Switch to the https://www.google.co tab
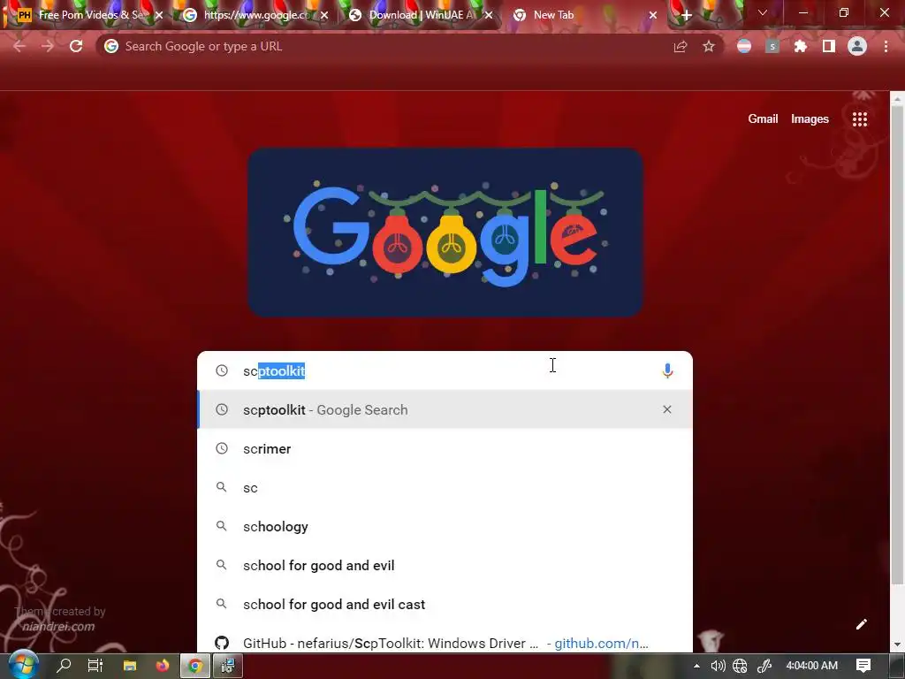The height and width of the screenshot is (679, 905). (x=255, y=15)
